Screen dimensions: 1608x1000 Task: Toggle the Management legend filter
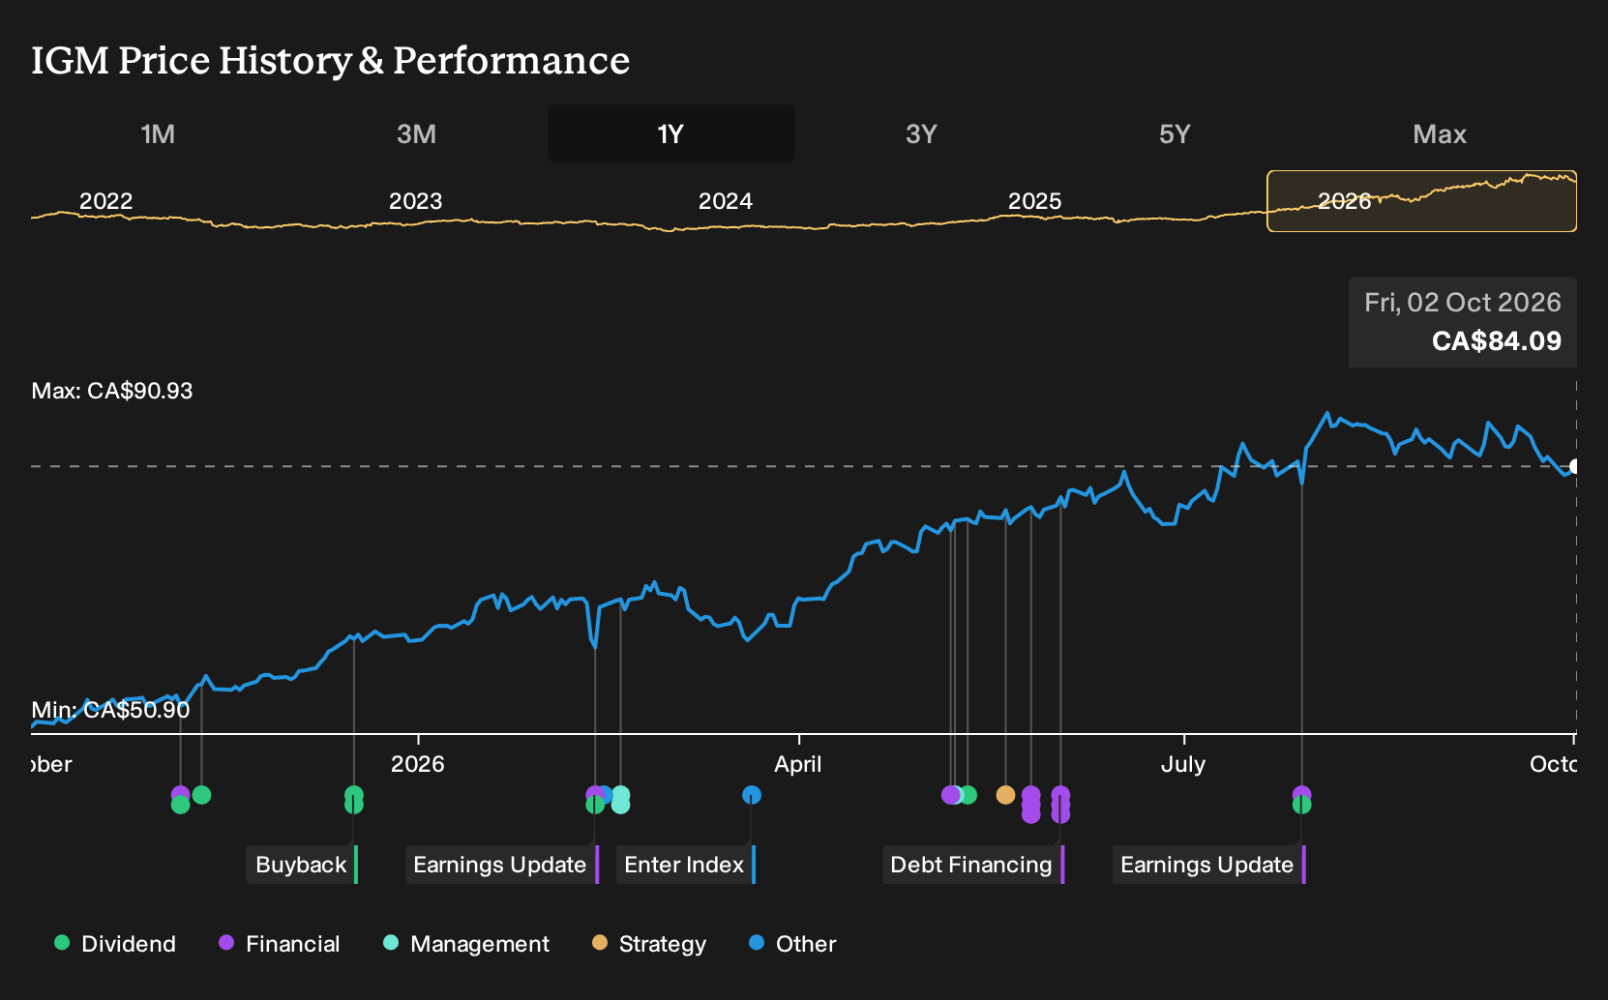(466, 944)
